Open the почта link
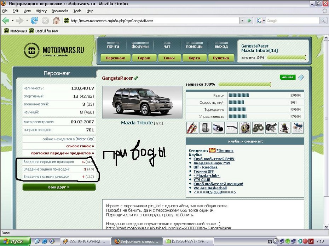Image resolution: width=329 pixels, height=246 pixels. (x=113, y=46)
